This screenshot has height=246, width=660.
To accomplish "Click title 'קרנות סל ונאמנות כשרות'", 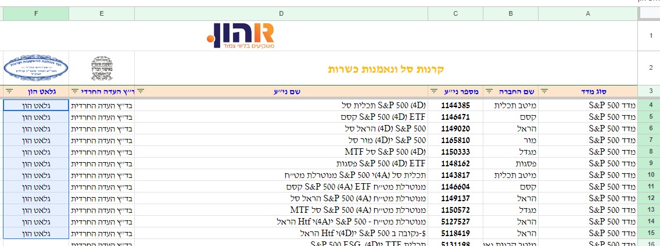I will 385,69.
